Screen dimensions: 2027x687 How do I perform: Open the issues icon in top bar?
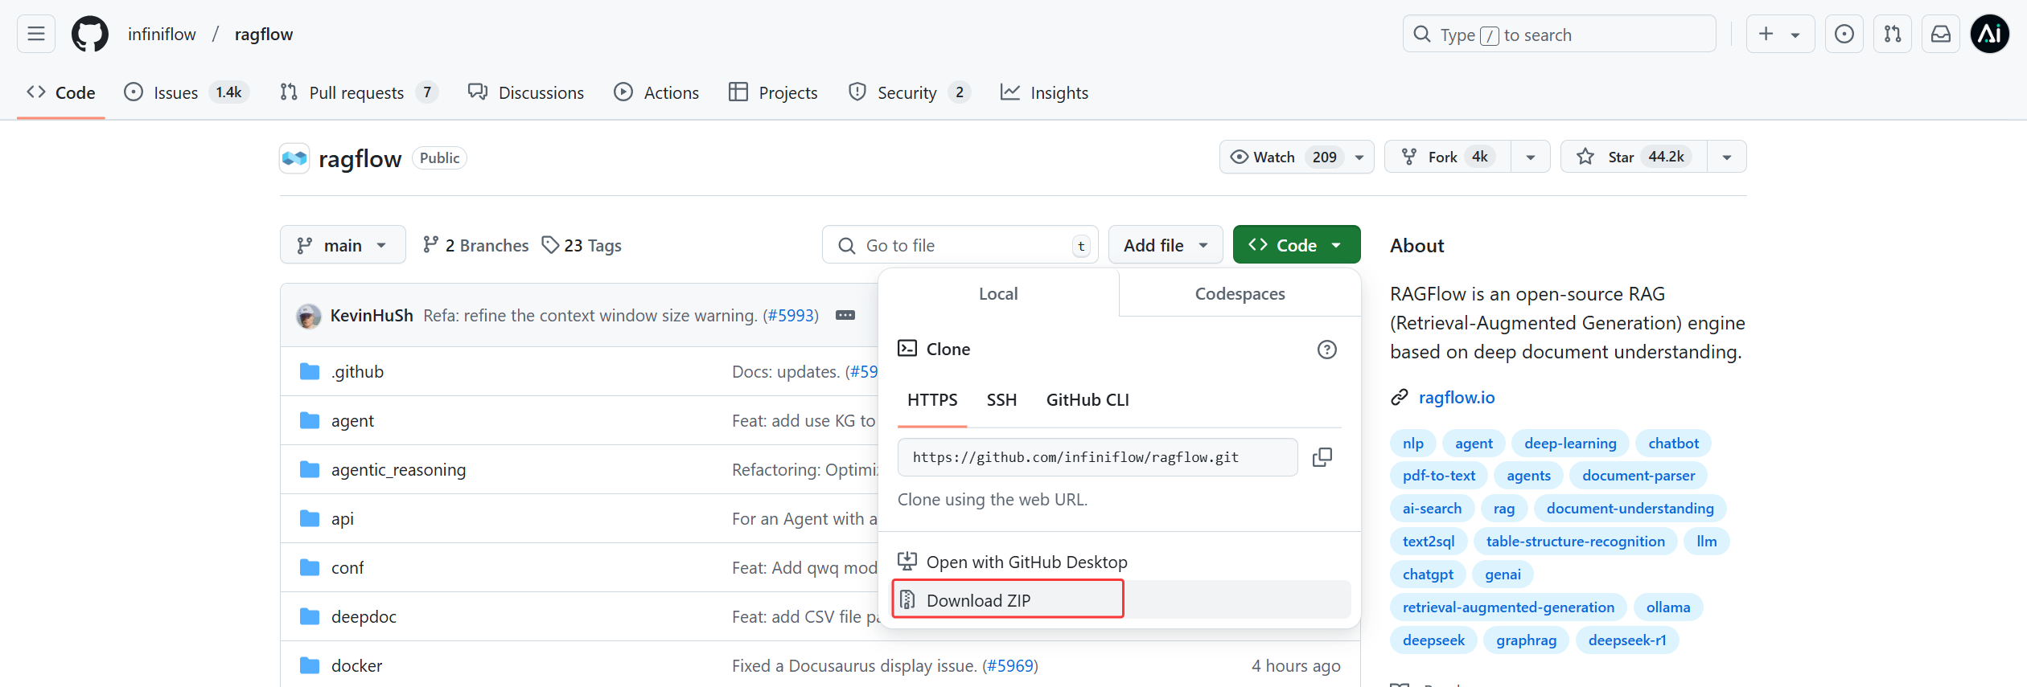(1844, 34)
